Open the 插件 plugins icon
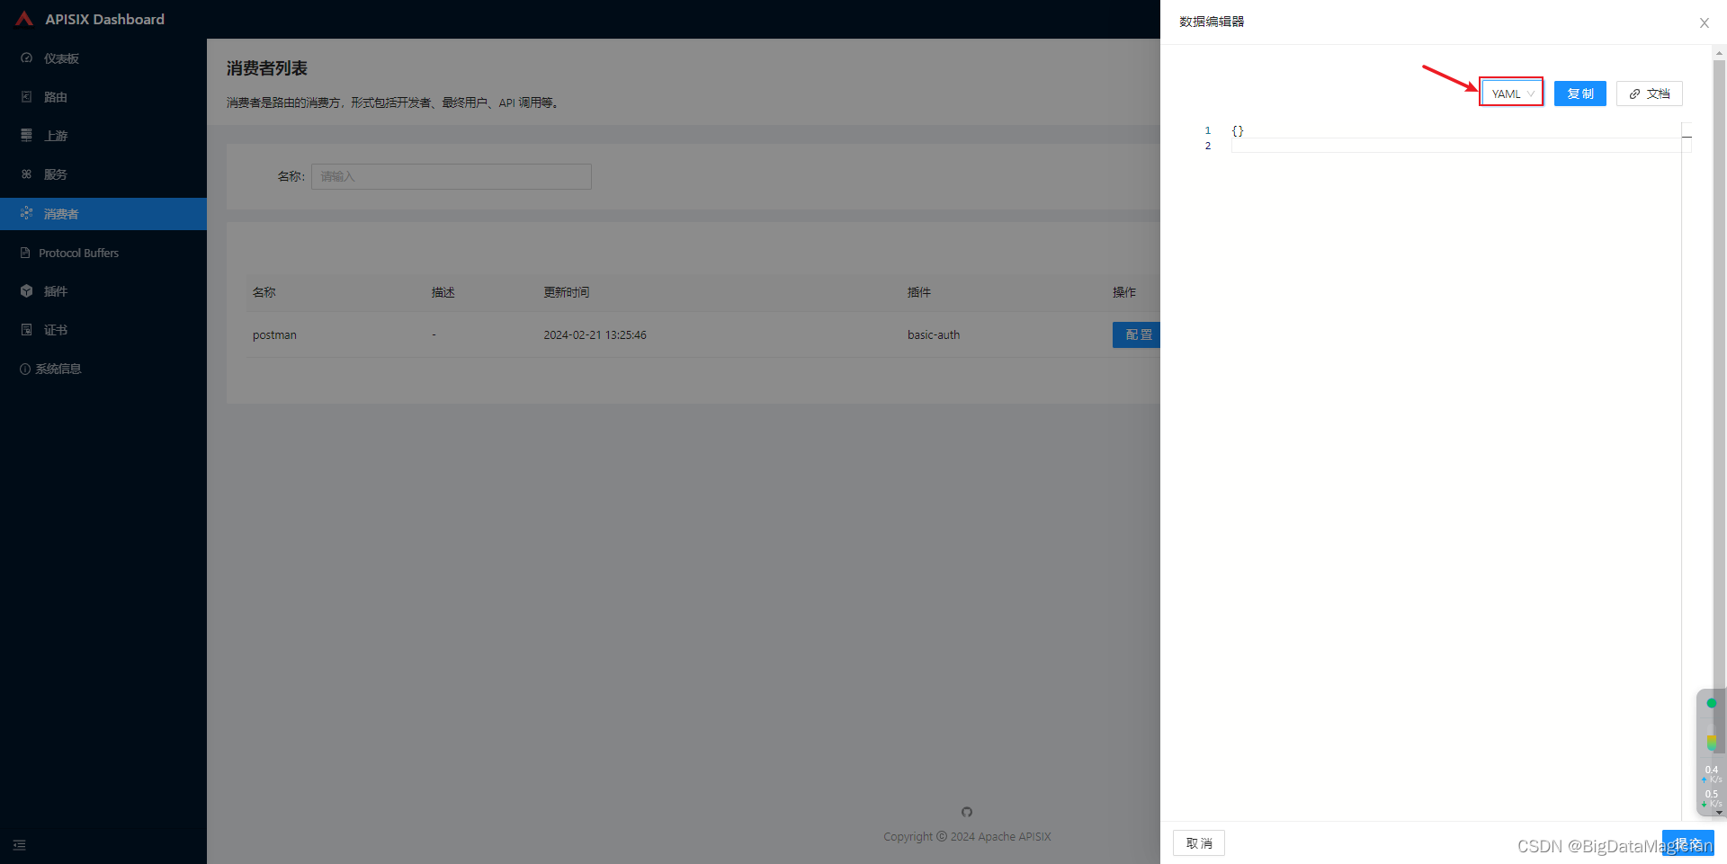The width and height of the screenshot is (1727, 864). coord(25,290)
